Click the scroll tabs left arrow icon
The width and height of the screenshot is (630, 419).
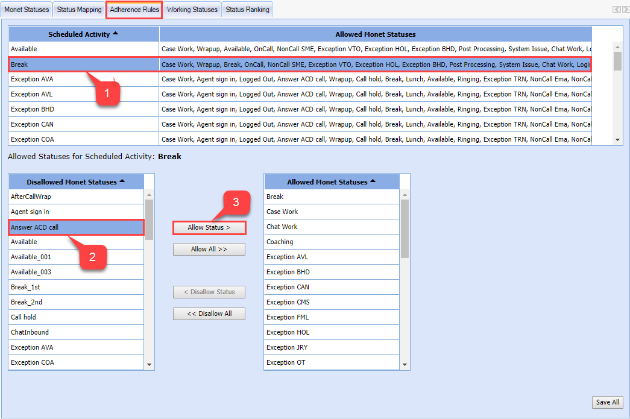click(616, 9)
